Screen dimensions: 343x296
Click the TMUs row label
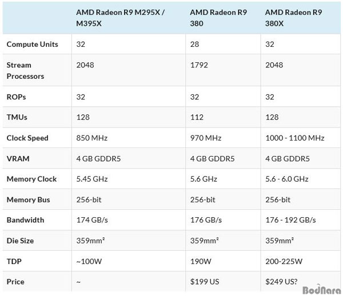(17, 117)
